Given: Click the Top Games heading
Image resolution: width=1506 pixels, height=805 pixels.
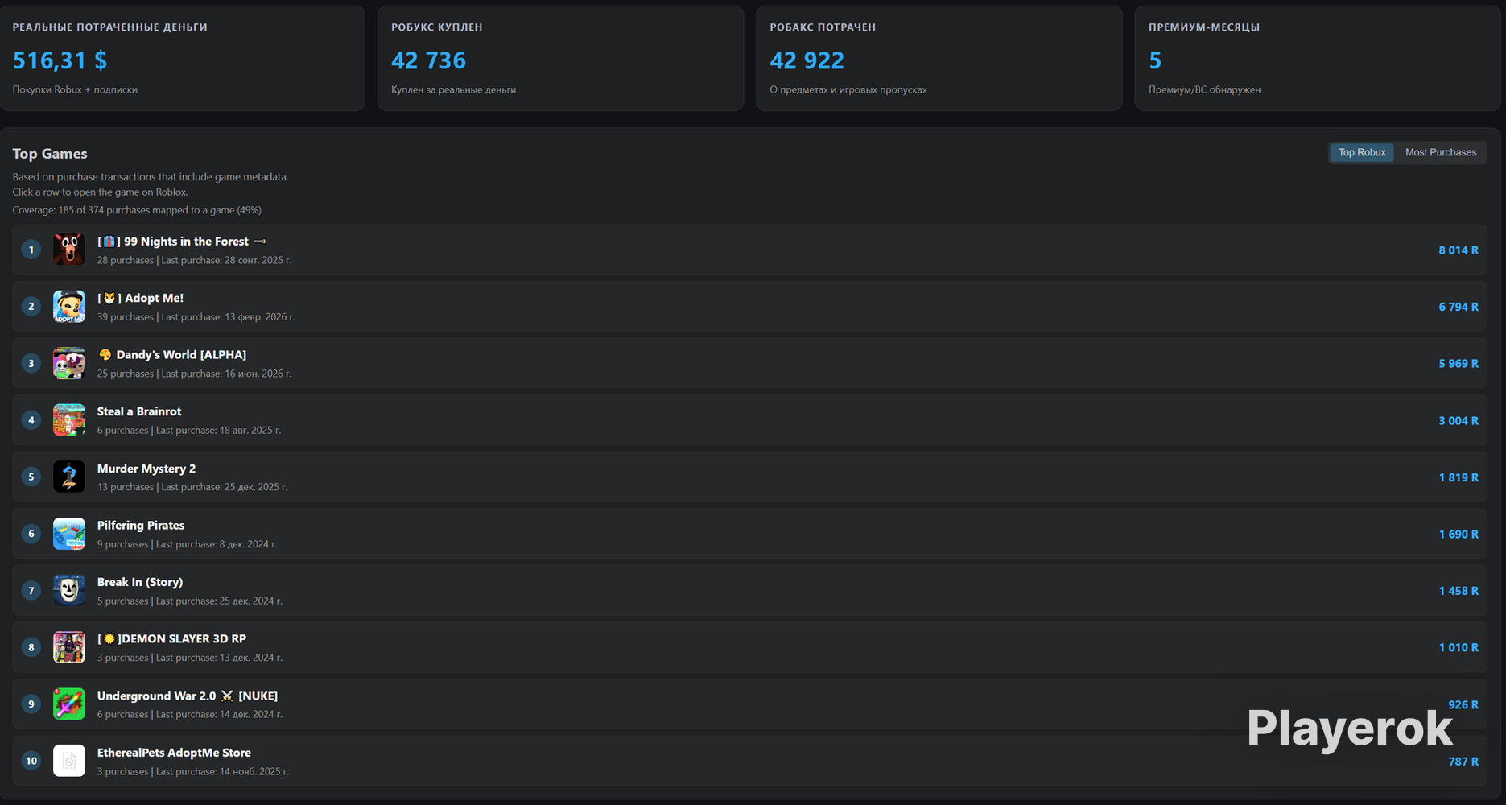Looking at the screenshot, I should 50,154.
